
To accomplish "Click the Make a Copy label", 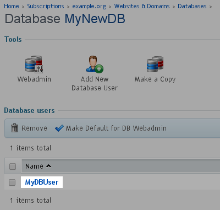I will (155, 79).
